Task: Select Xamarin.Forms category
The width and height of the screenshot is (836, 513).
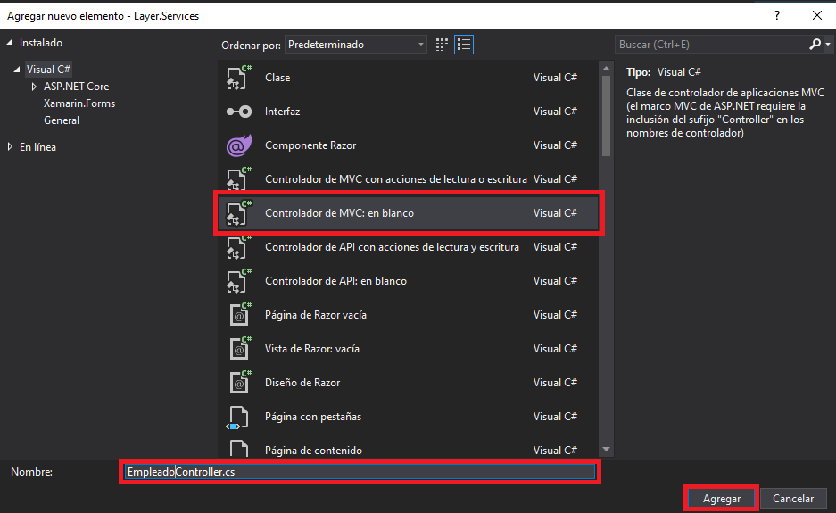Action: tap(79, 103)
